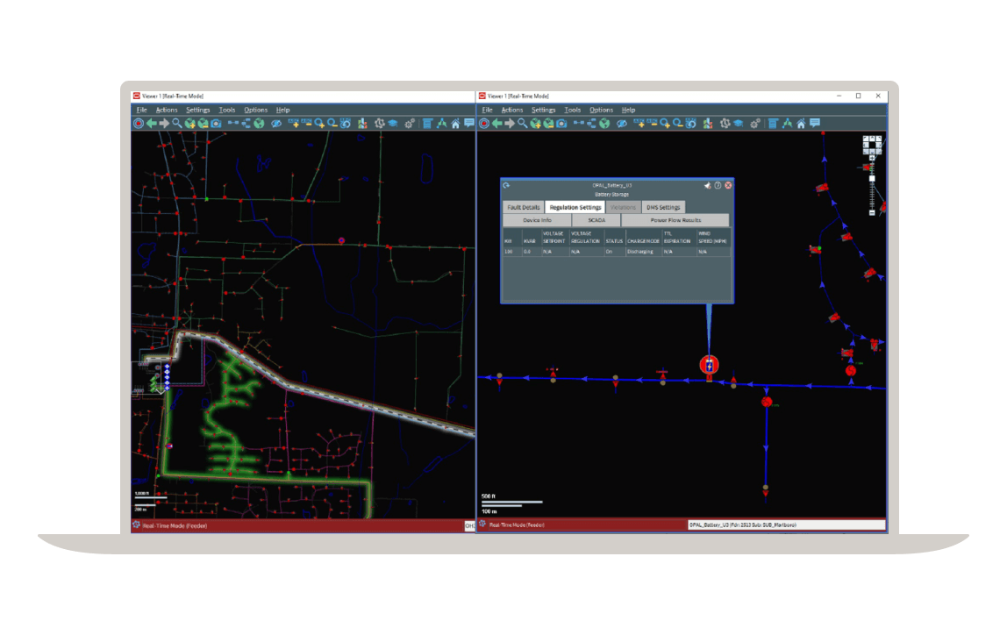1007x635 pixels.
Task: Open the Power Flow Results tab
Action: tap(675, 220)
